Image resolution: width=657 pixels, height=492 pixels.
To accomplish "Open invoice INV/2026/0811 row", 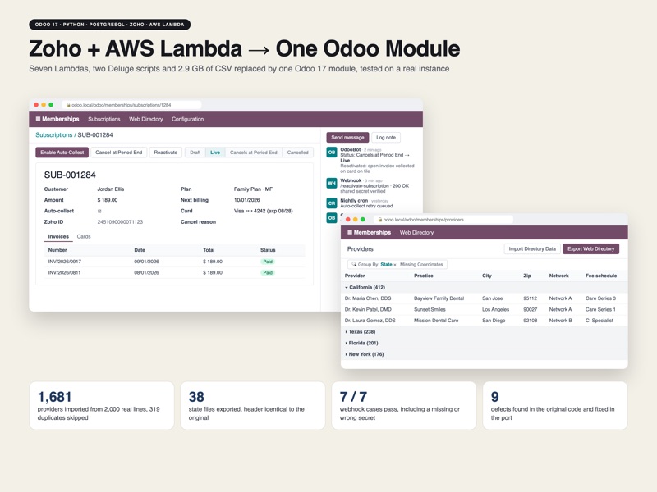I will (175, 273).
